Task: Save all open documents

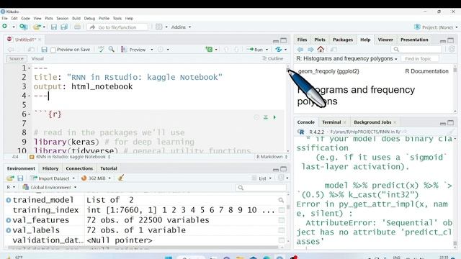Action: tap(64, 27)
